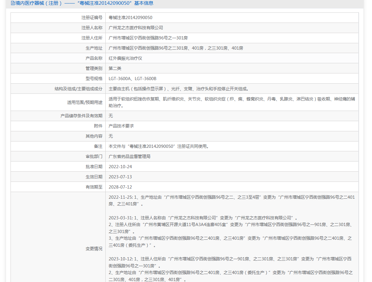Click the 批准日期 label cell

58,167
